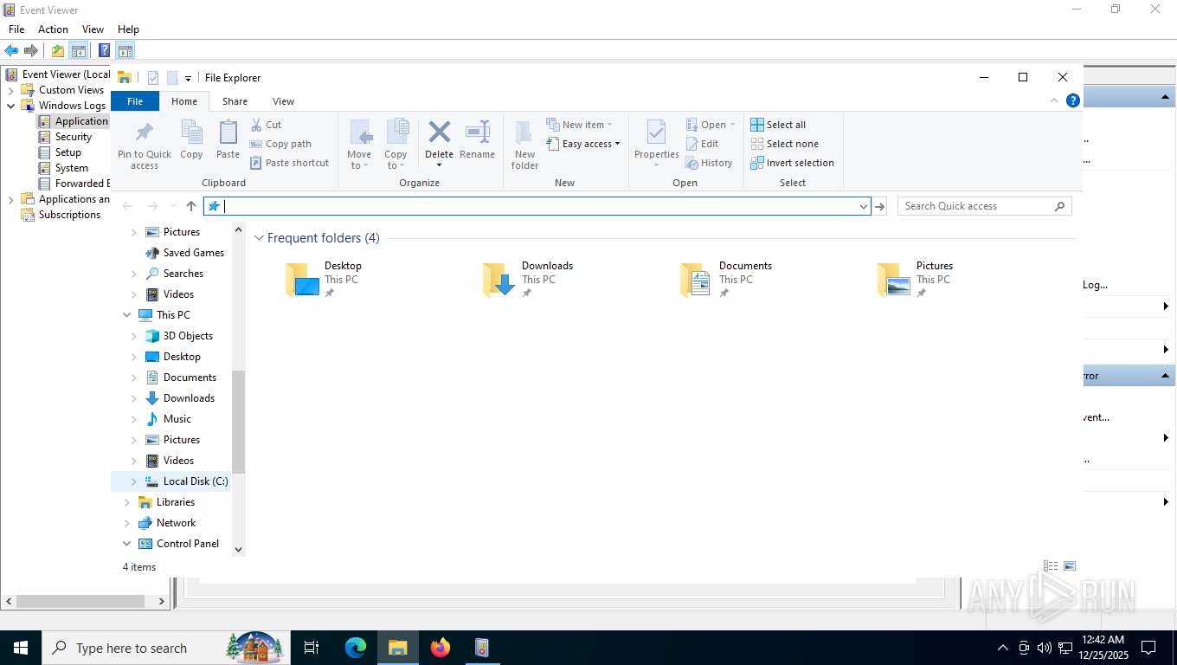Image resolution: width=1177 pixels, height=665 pixels.
Task: Switch to details view icon
Action: [x=1051, y=565]
